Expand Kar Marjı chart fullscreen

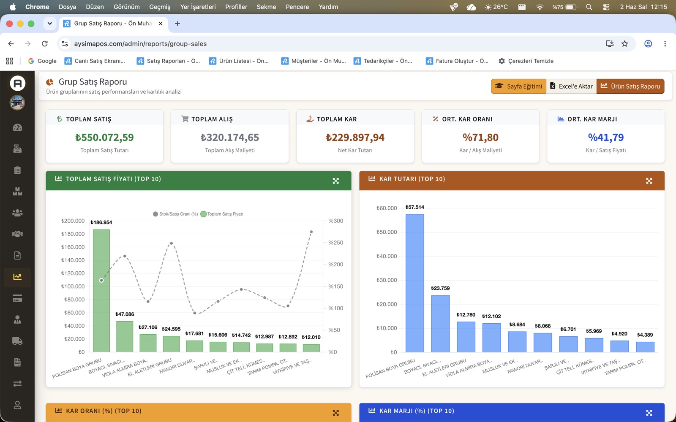(x=649, y=413)
